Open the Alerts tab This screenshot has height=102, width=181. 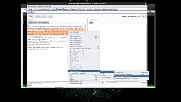(x=115, y=9)
